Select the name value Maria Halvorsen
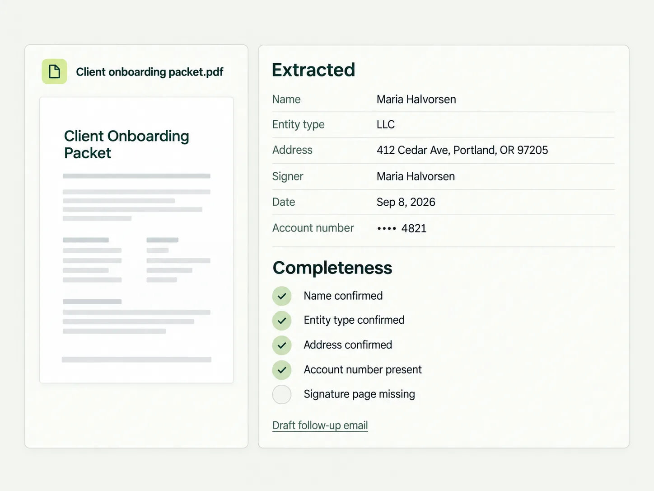Viewport: 654px width, 491px height. point(416,99)
